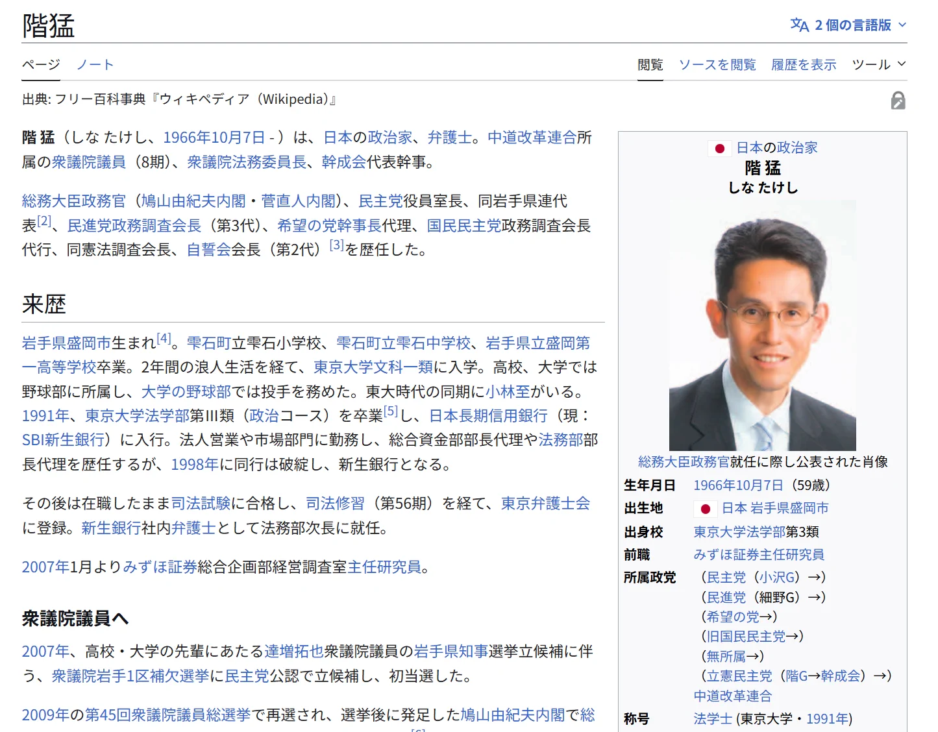Click the 所属政党 infobox label
Screen dimensions: 938x732
(650, 577)
